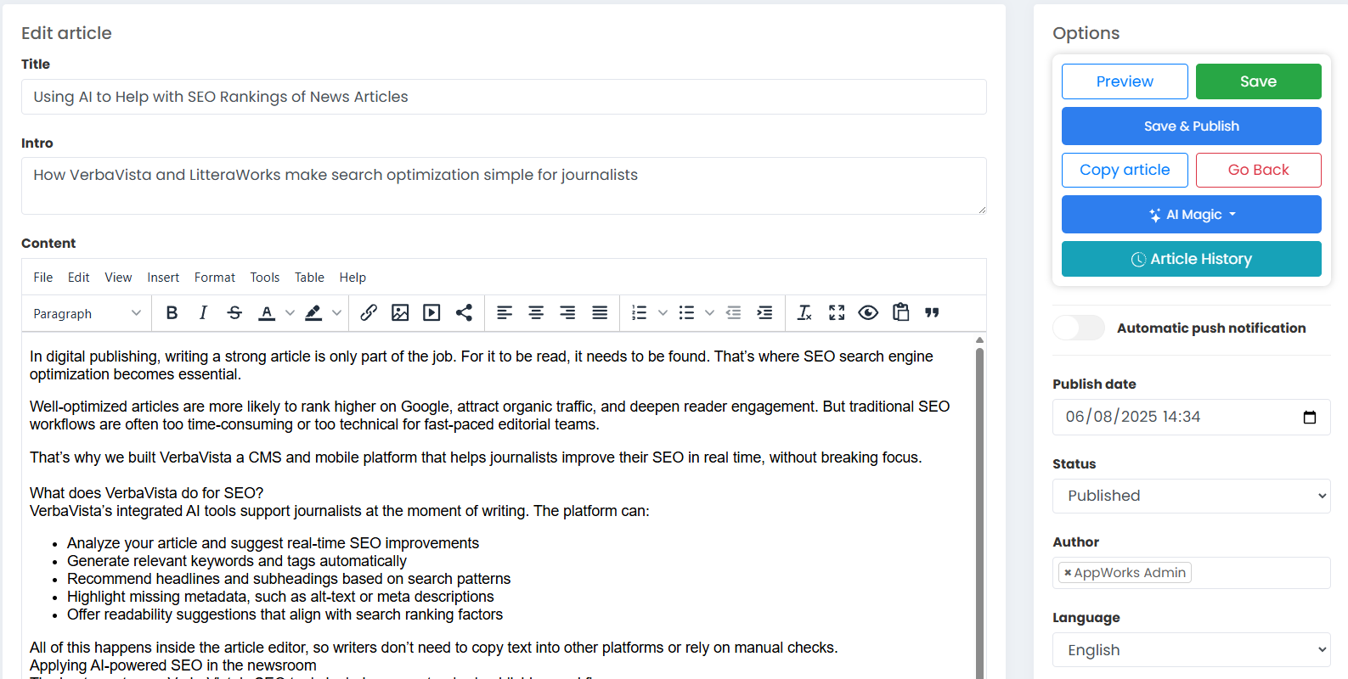Screen dimensions: 1348x679
Task: Click the eye preview icon in toolbar
Action: click(868, 313)
